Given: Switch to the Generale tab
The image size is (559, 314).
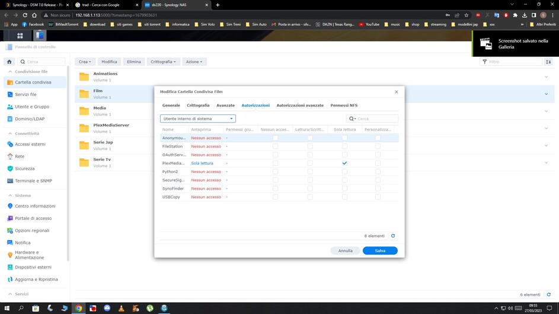Looking at the screenshot, I should pyautogui.click(x=171, y=105).
